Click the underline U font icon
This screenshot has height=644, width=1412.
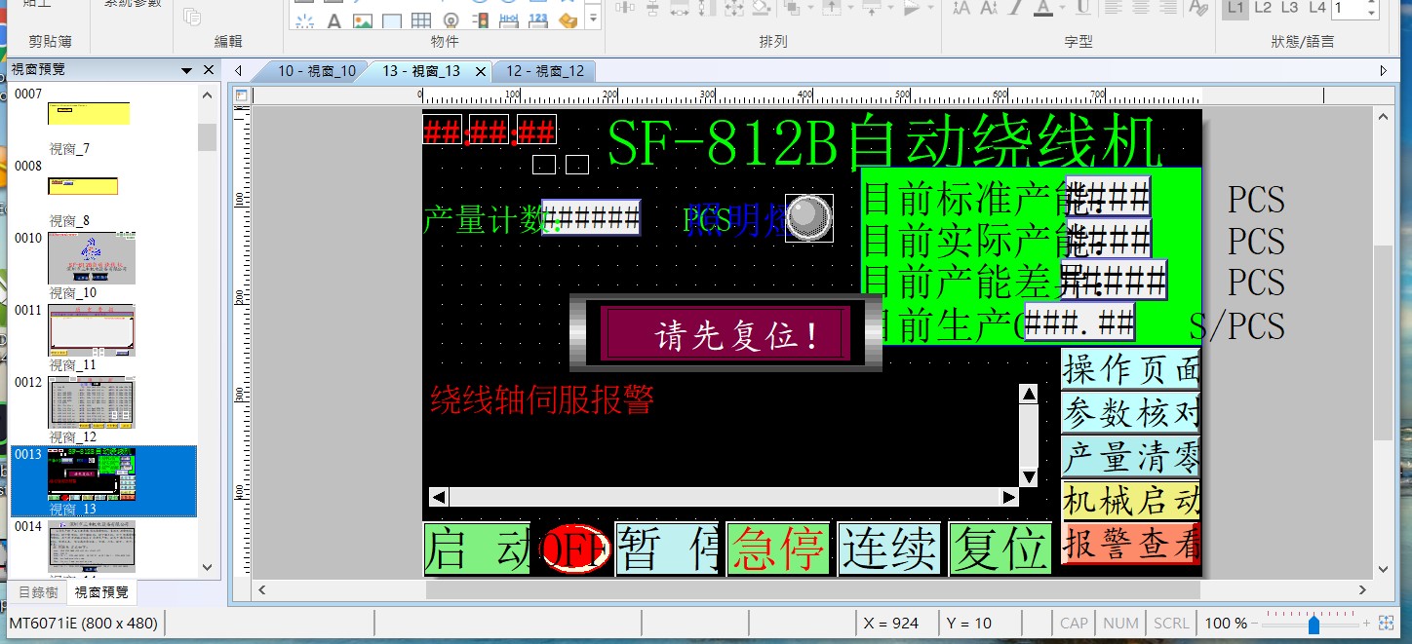[1082, 8]
